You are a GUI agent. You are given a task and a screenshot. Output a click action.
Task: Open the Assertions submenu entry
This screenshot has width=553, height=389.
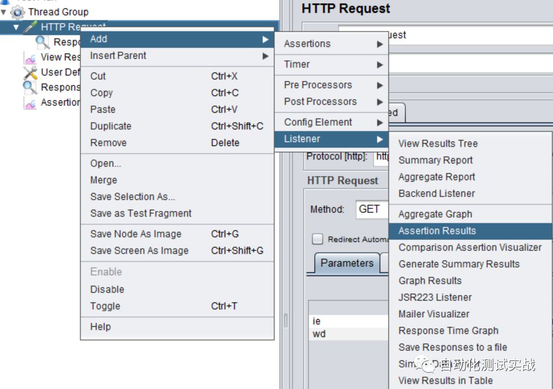coord(331,44)
